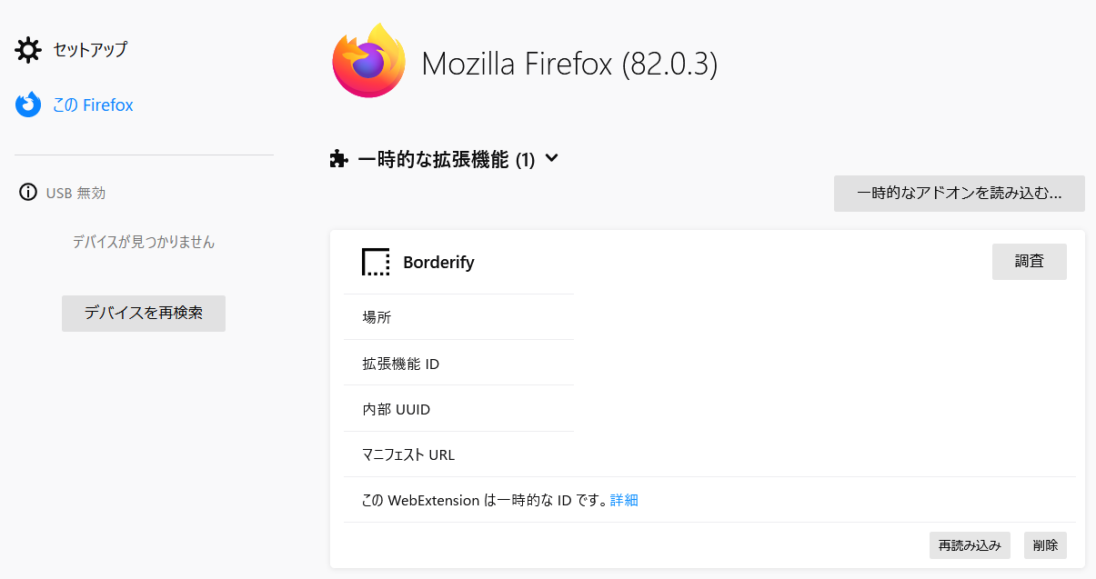
Task: Click the Borderify extension name
Action: coord(438,263)
